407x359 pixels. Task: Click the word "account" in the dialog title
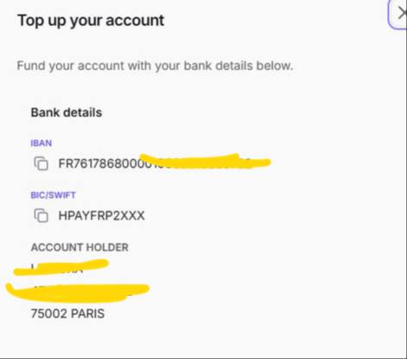[135, 21]
